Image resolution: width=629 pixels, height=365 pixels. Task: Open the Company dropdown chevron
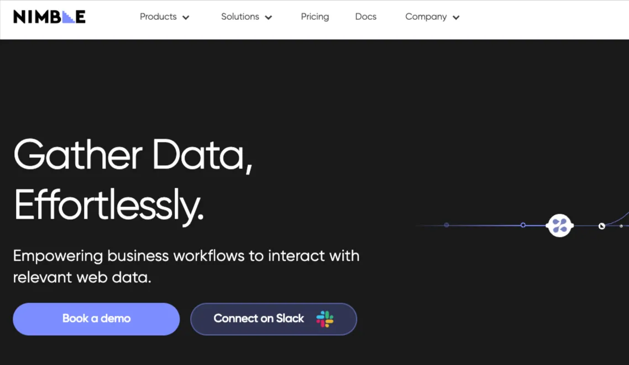click(456, 18)
